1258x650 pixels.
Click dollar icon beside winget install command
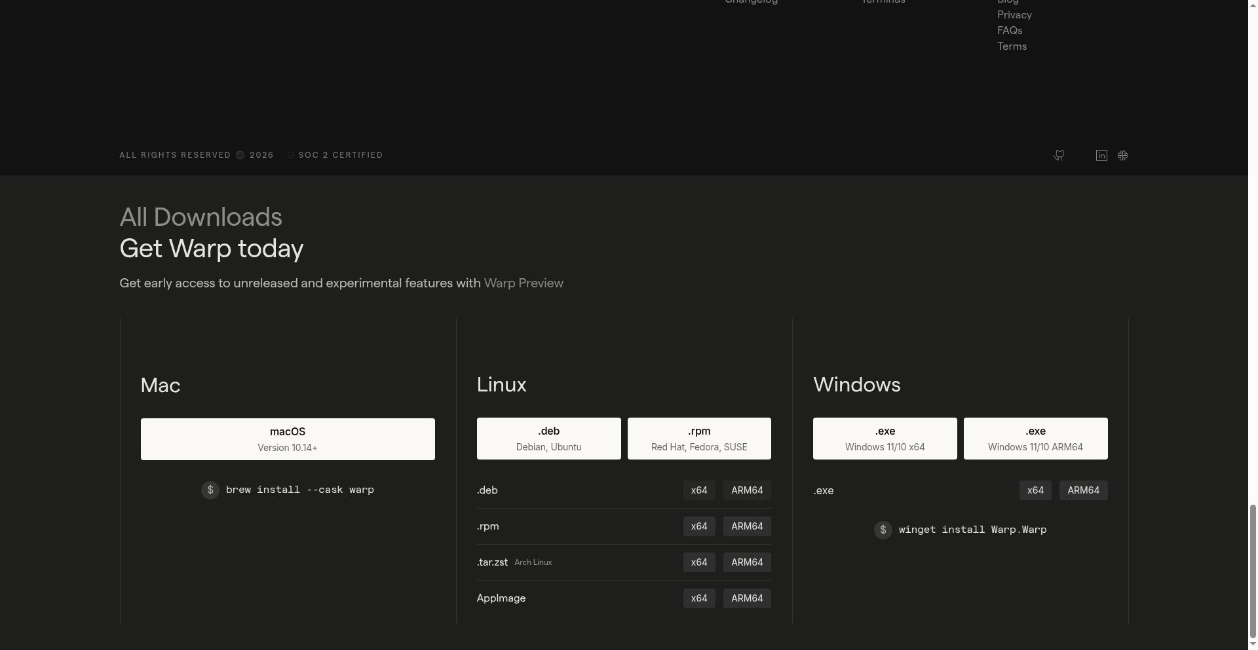click(x=883, y=530)
